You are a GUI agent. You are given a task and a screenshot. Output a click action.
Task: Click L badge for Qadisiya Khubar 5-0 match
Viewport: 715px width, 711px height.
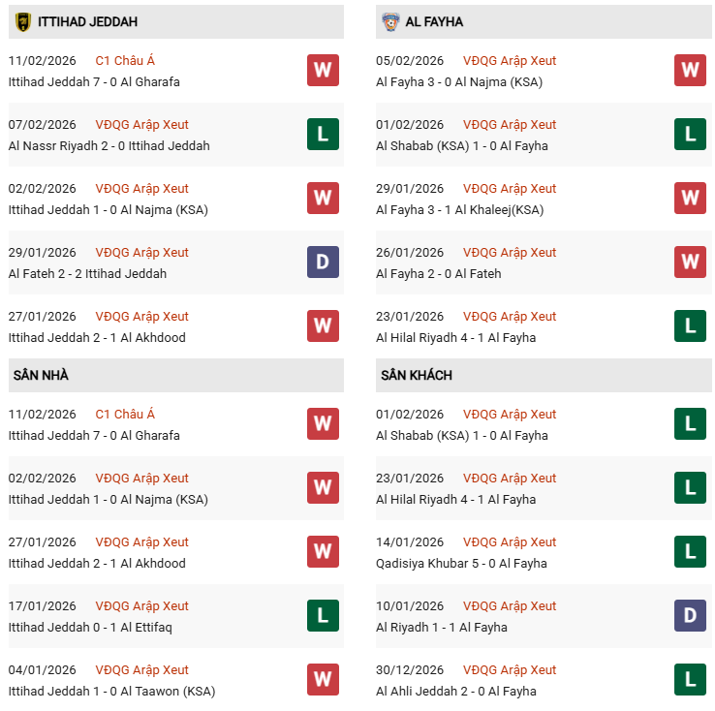[x=690, y=552]
